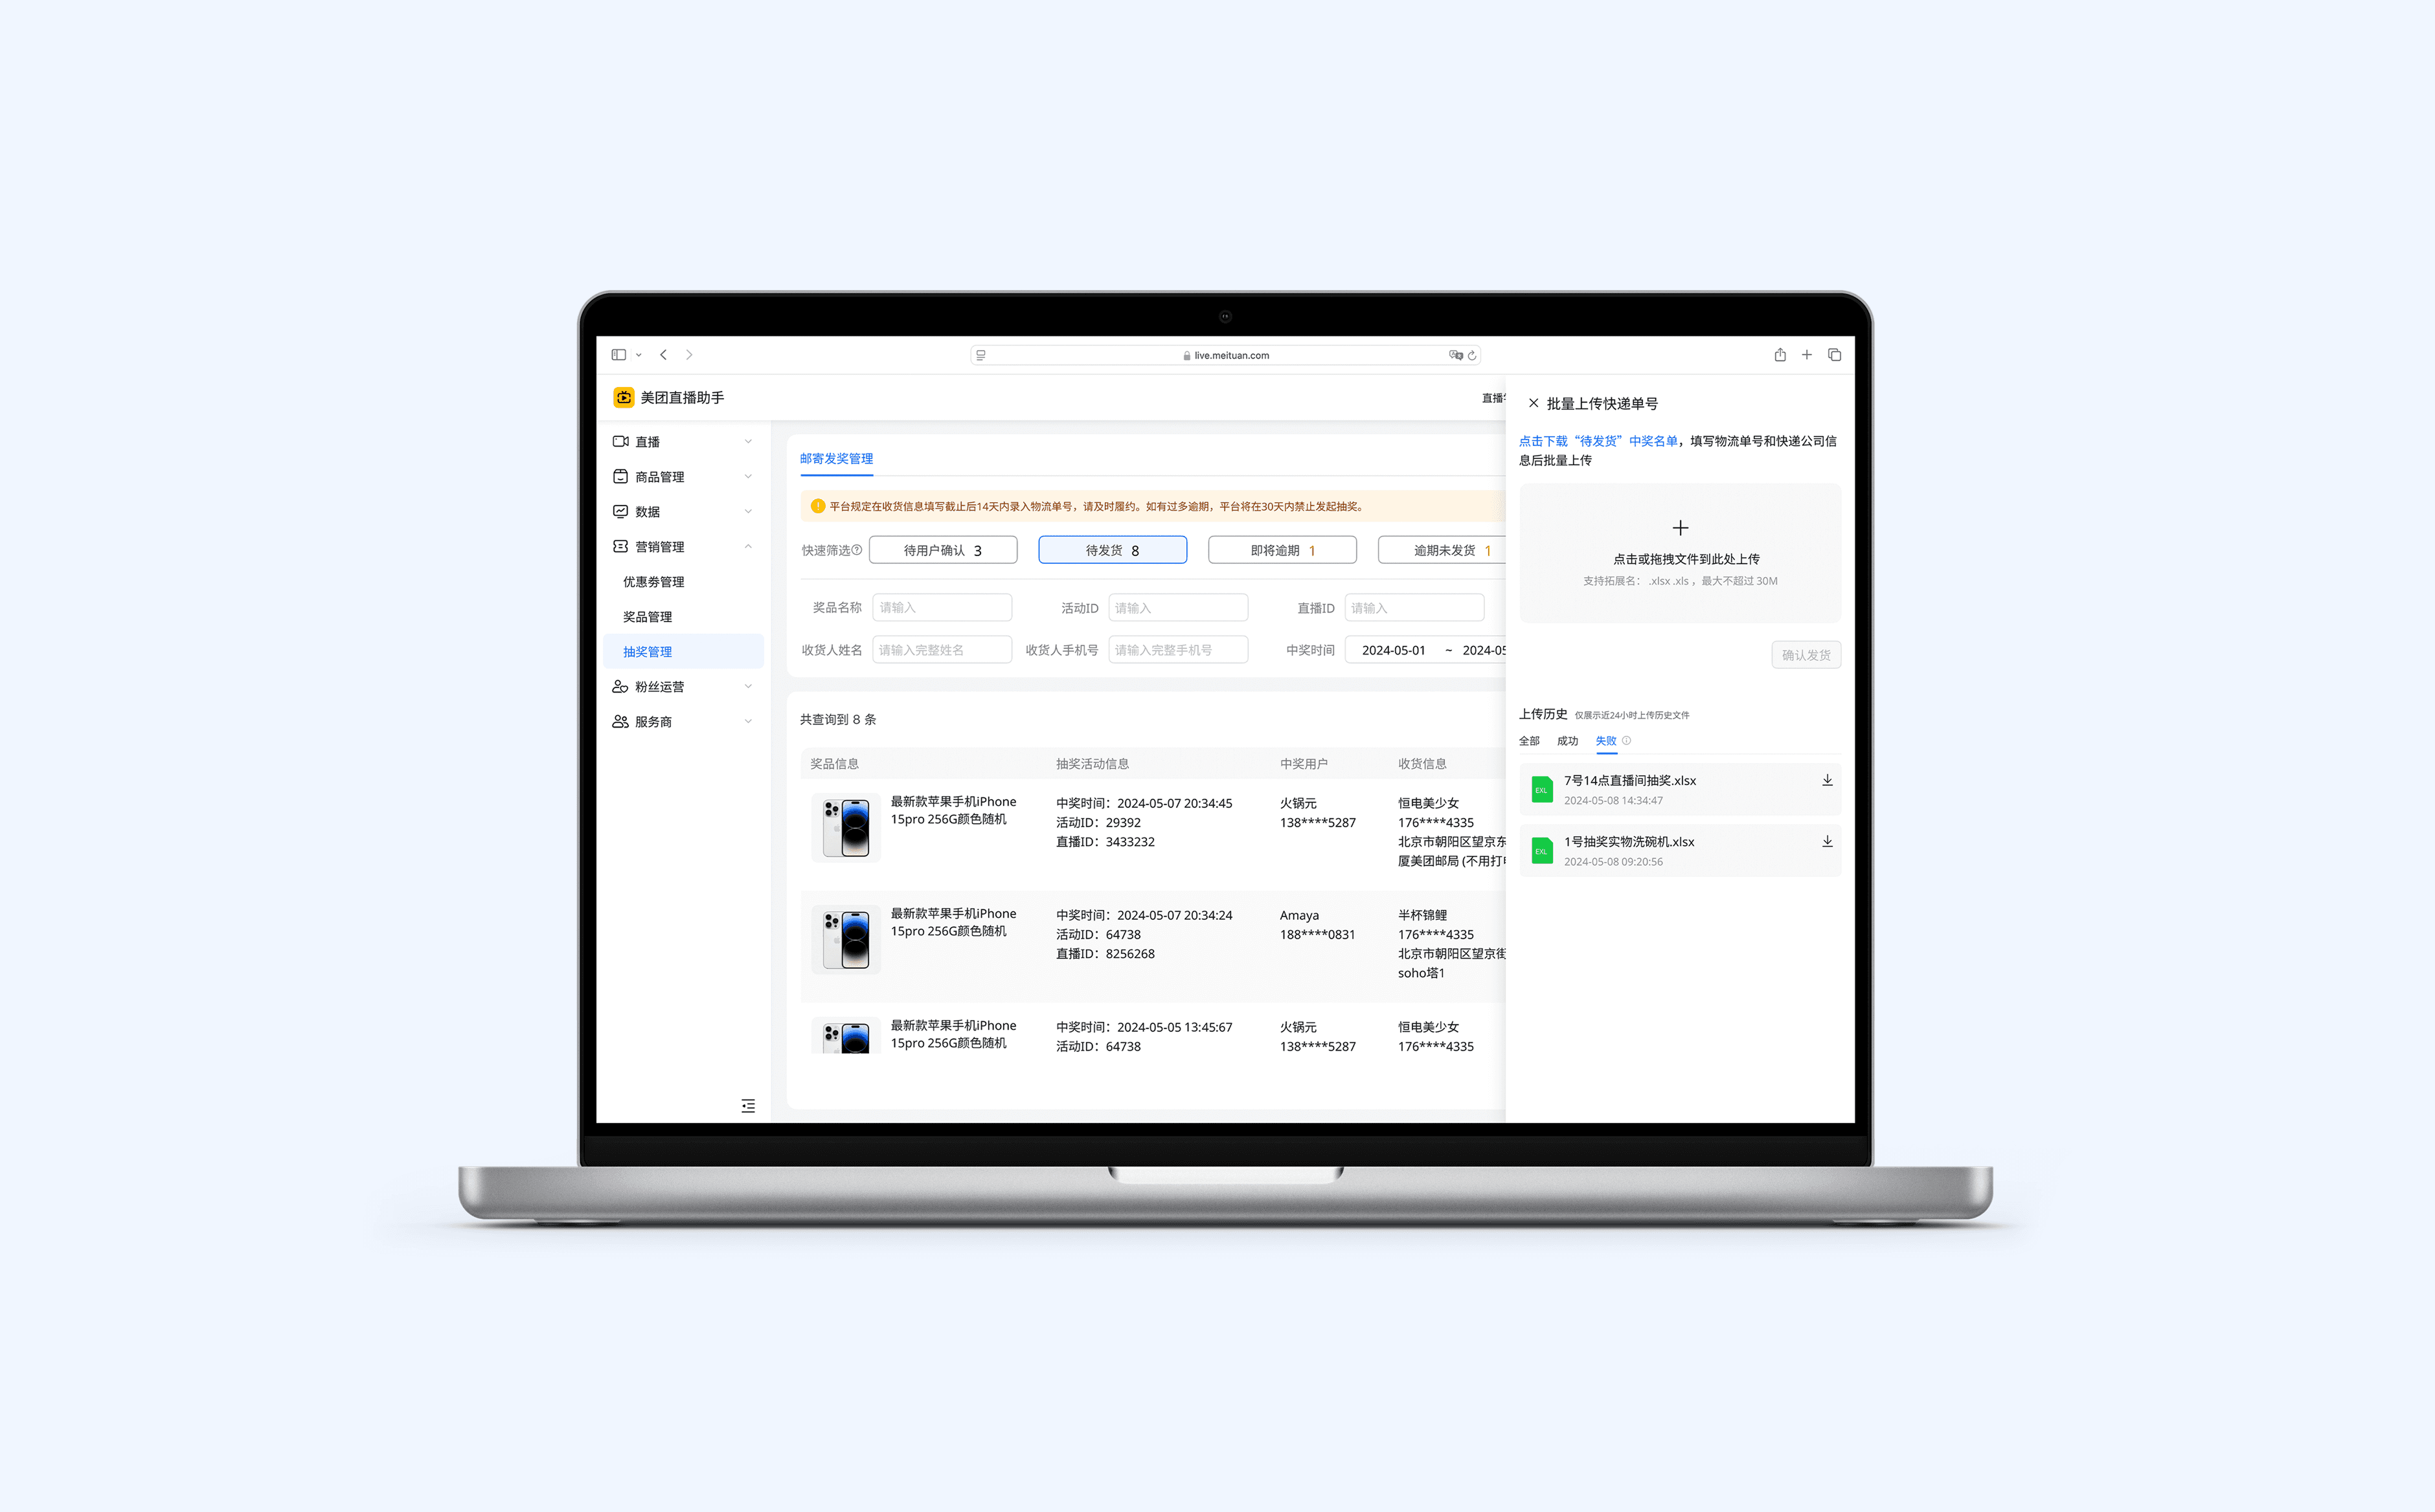Click the 确认发货 button

point(1805,655)
